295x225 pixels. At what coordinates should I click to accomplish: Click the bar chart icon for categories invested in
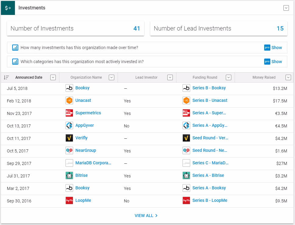(x=15, y=62)
